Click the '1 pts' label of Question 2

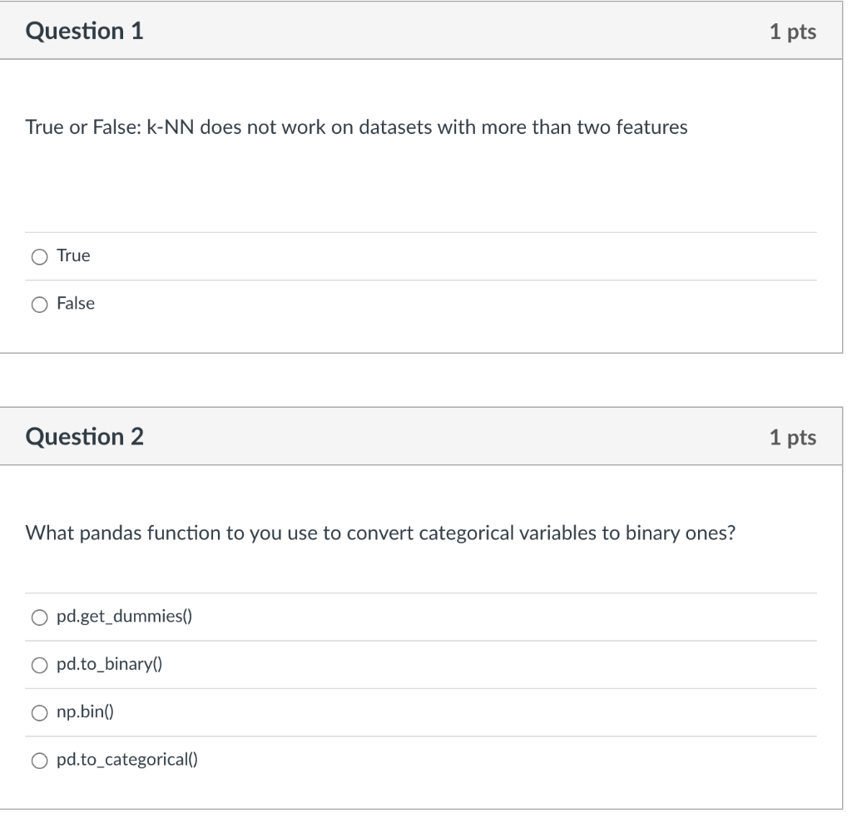(793, 438)
